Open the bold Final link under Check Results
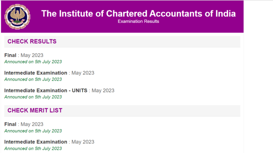The width and height of the screenshot is (273, 153). (x=10, y=55)
